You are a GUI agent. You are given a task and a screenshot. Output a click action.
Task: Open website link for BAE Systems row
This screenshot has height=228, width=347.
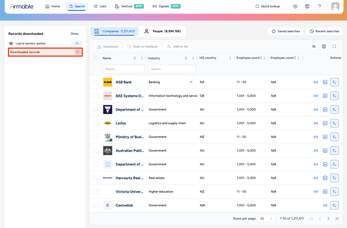pos(316,96)
